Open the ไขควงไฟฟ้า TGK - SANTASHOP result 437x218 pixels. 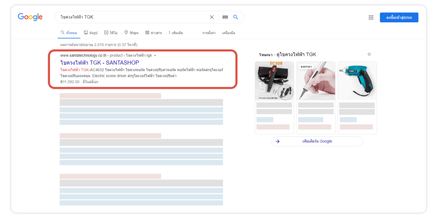pyautogui.click(x=99, y=63)
